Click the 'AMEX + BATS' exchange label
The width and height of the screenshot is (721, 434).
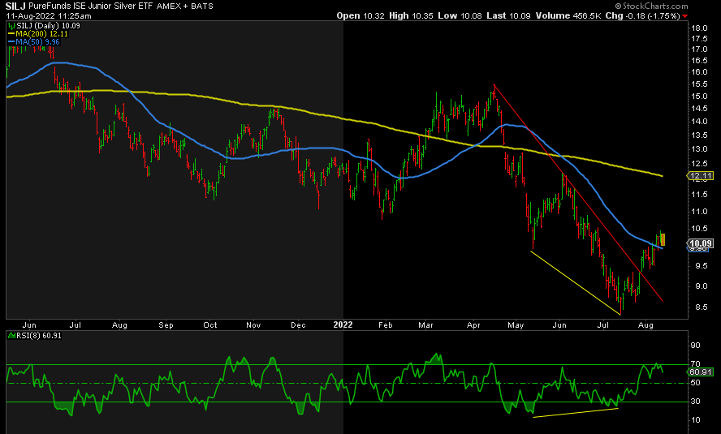(x=185, y=6)
